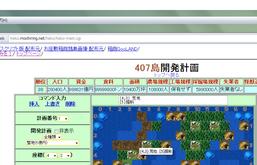Click the 上書き link
The width and height of the screenshot is (257, 165).
point(52,104)
